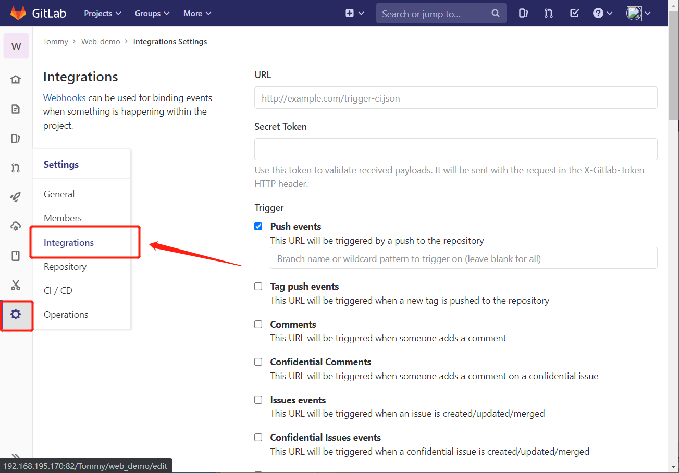The width and height of the screenshot is (679, 473).
Task: Click the Issues events label
Action: tap(298, 400)
